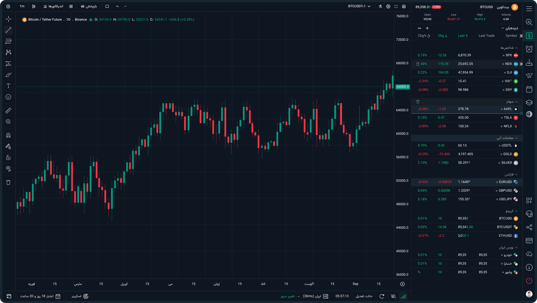
Task: Select the ruler measure tool
Action: click(8, 111)
